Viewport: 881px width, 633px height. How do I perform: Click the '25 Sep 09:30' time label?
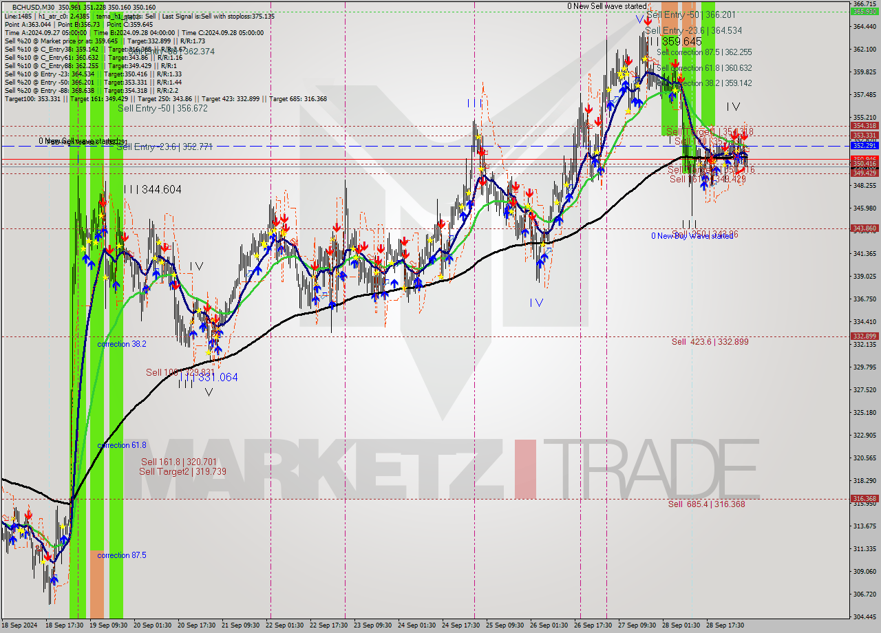coord(505,625)
